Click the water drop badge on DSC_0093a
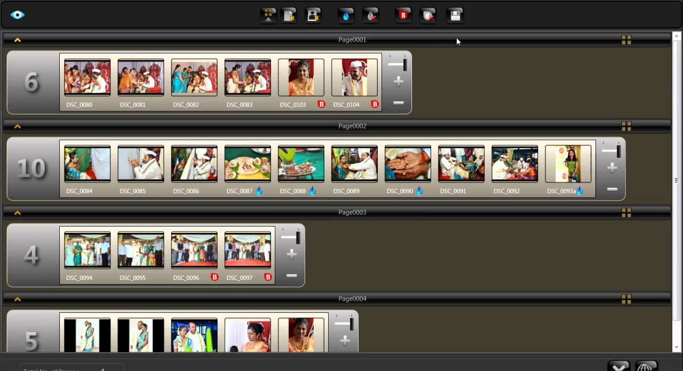The width and height of the screenshot is (683, 371). point(579,191)
